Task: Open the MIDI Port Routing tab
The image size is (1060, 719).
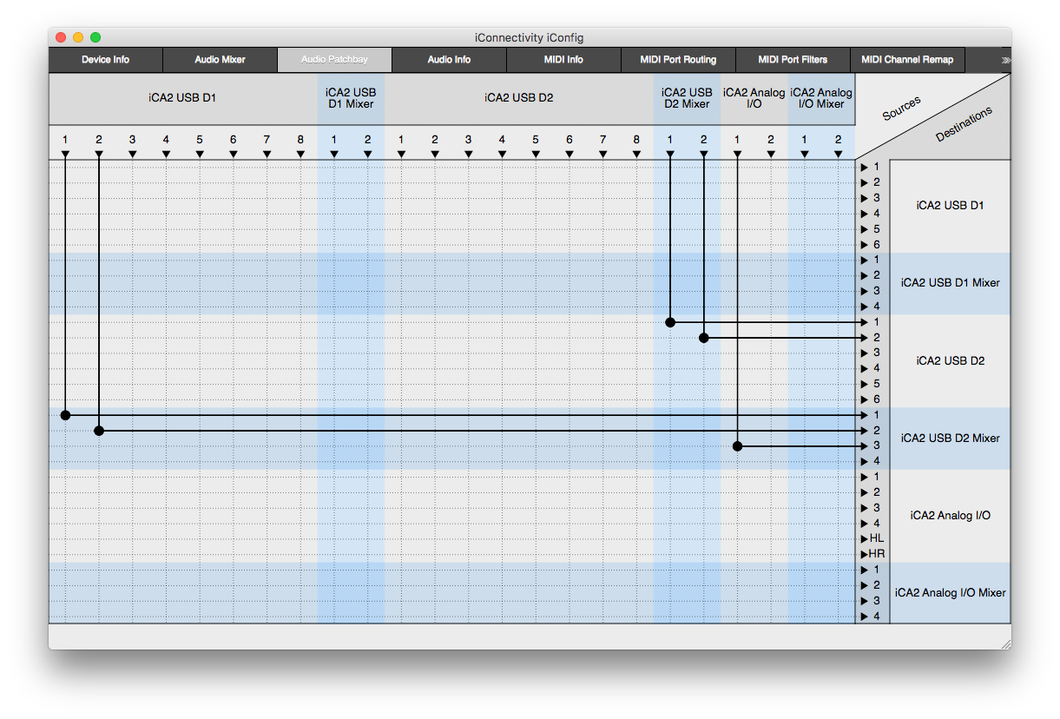Action: point(679,60)
